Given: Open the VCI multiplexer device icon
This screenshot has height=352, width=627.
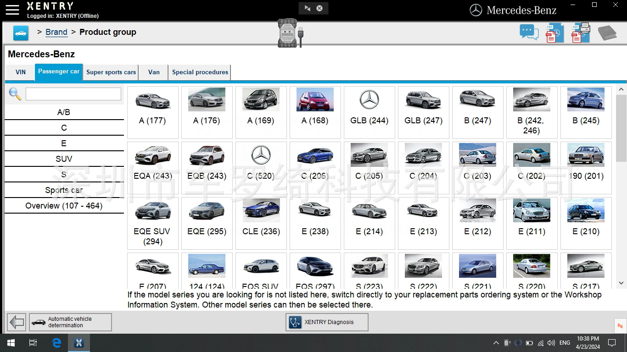Looking at the screenshot, I should coord(290,33).
